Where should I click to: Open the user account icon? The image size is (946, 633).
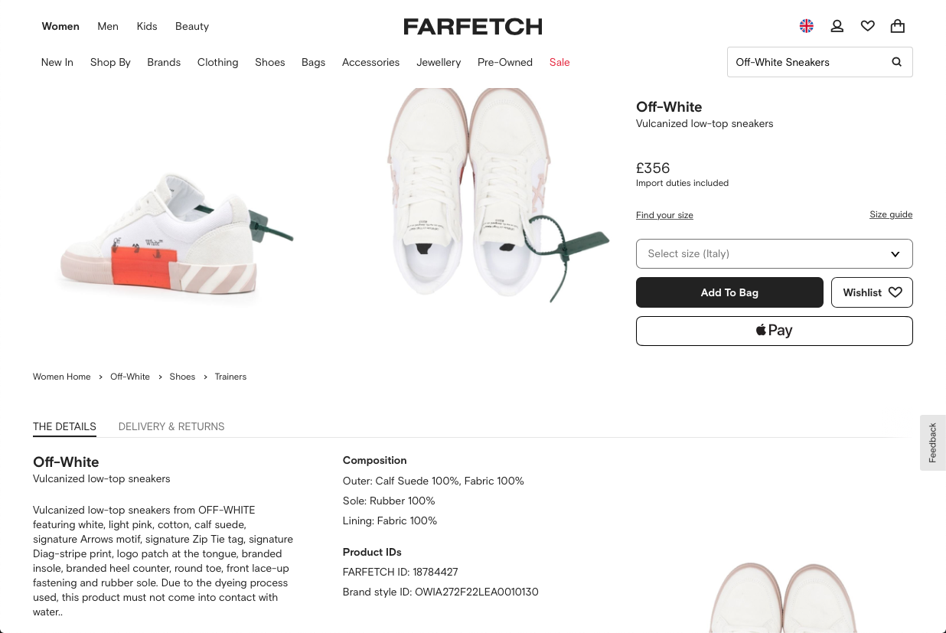837,26
